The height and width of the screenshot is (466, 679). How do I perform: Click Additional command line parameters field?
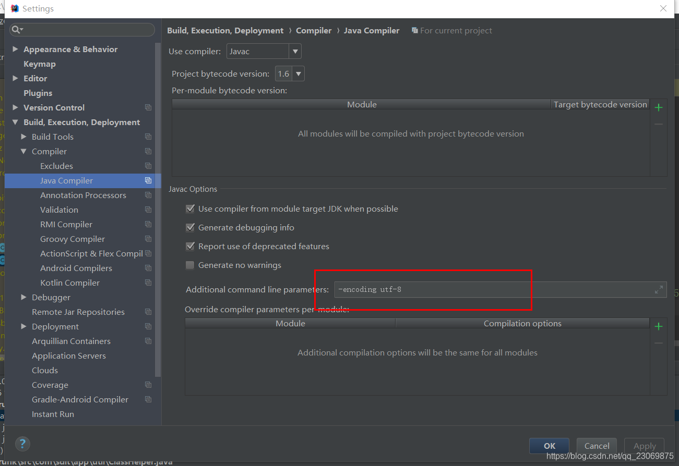[x=501, y=289]
